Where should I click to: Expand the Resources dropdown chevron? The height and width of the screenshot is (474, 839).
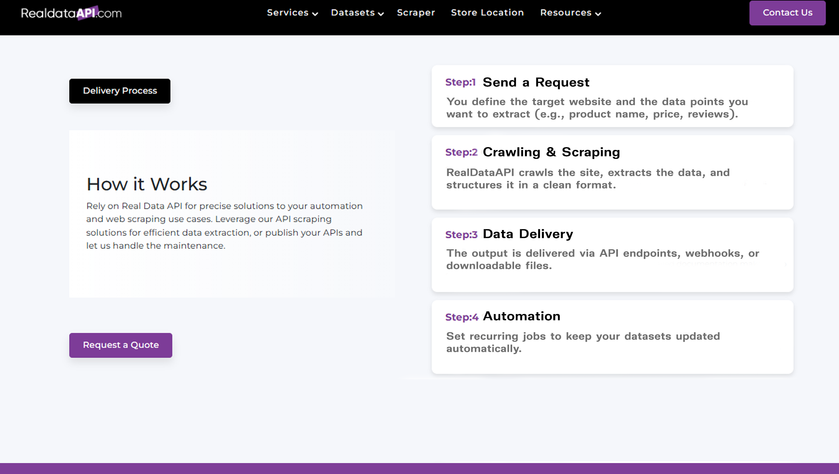598,14
